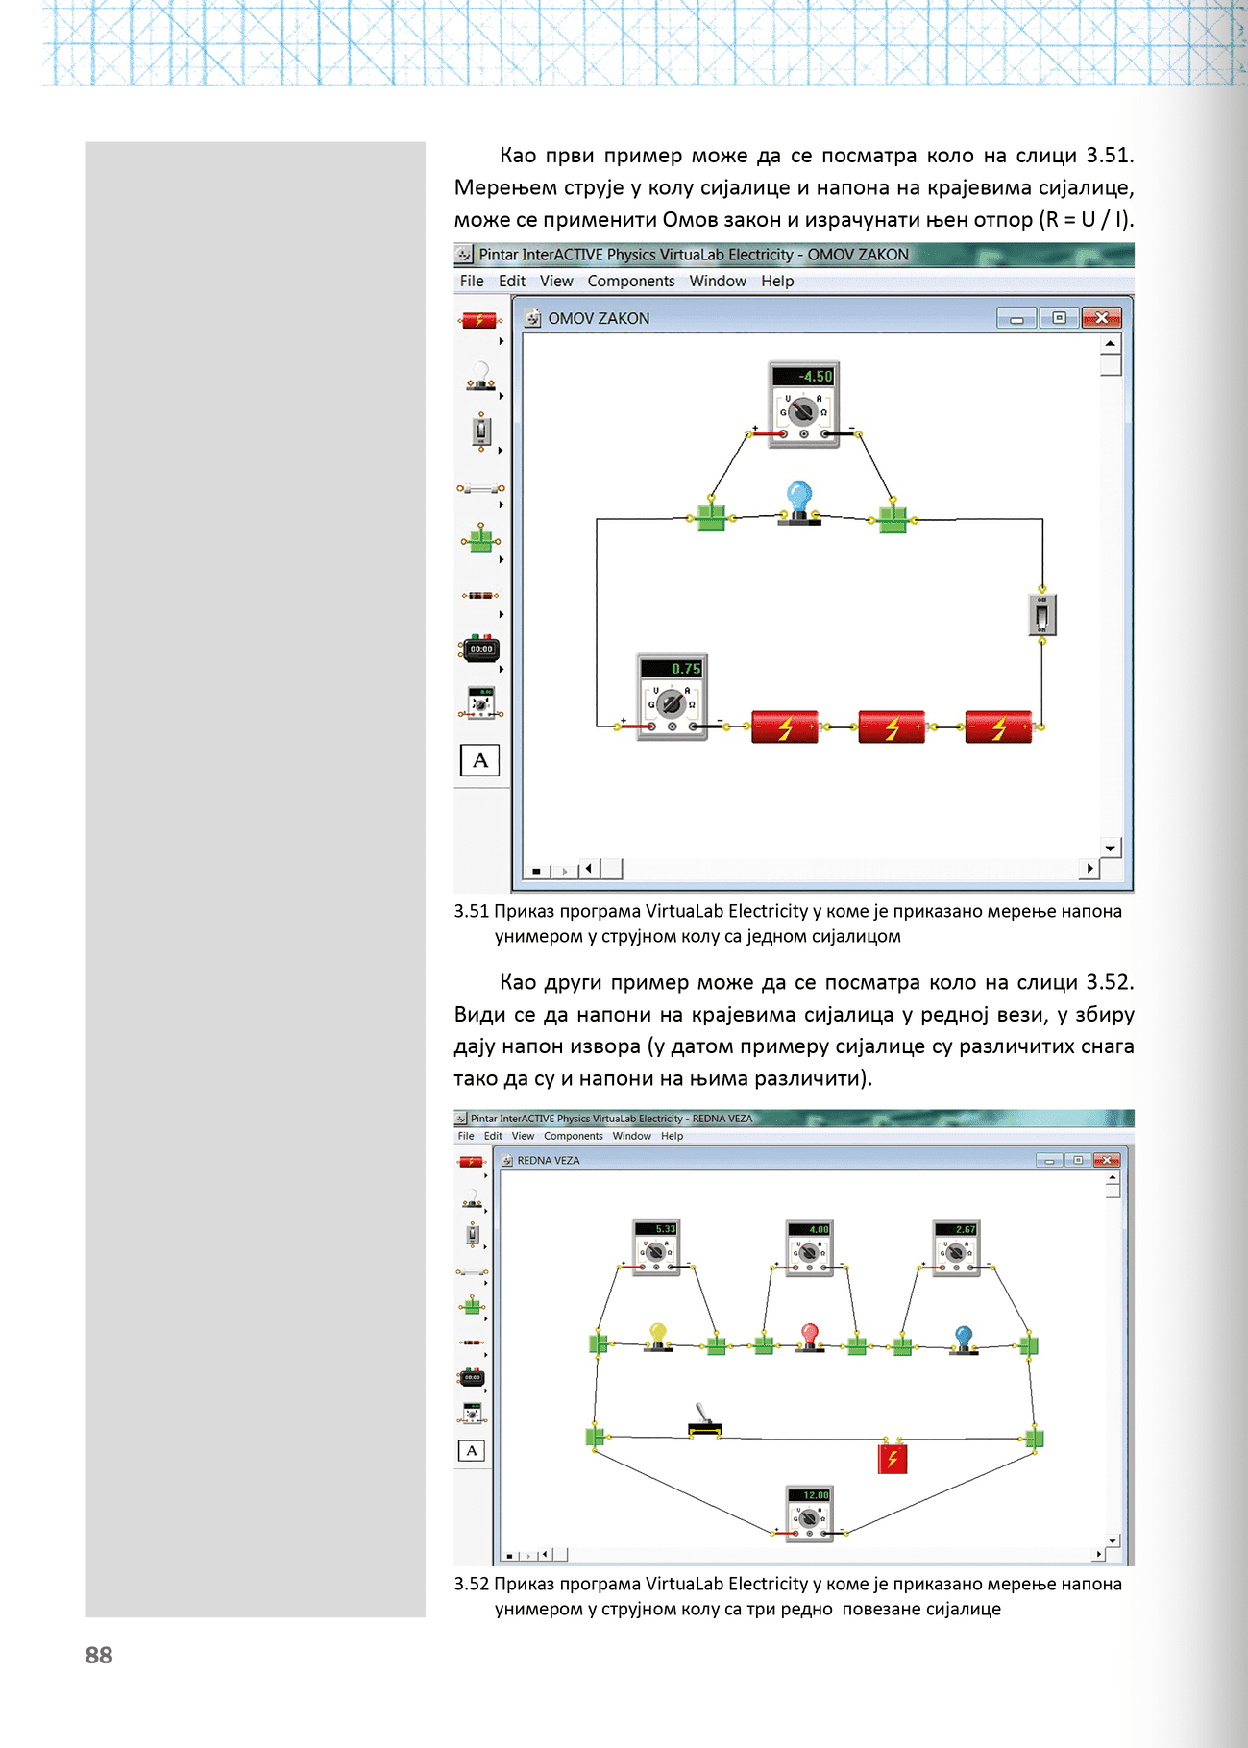Expand timer options arrow in OMOV ZAKON toolbar
This screenshot has height=1748, width=1248.
point(502,670)
